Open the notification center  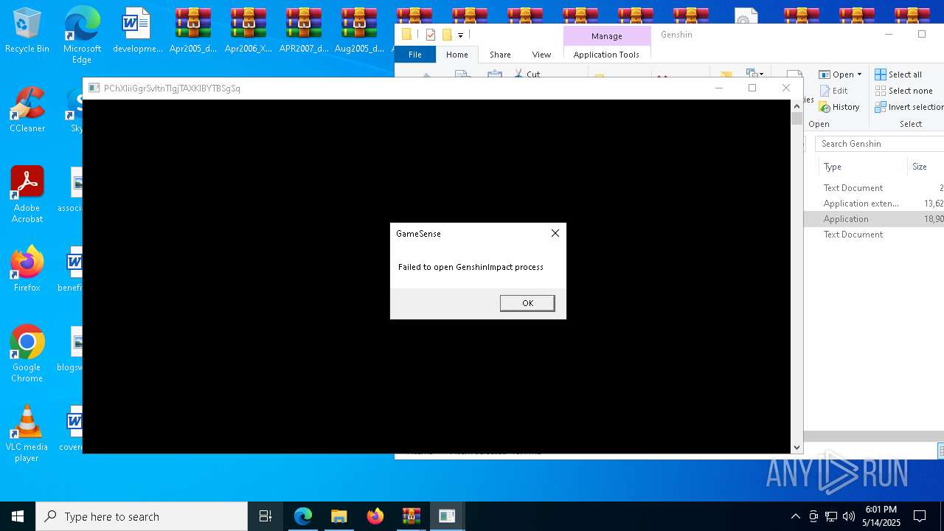920,516
